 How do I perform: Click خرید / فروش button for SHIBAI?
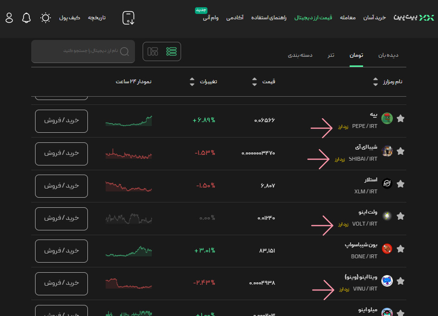[x=61, y=154]
